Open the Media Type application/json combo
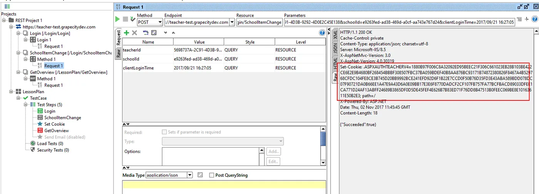 (169, 175)
